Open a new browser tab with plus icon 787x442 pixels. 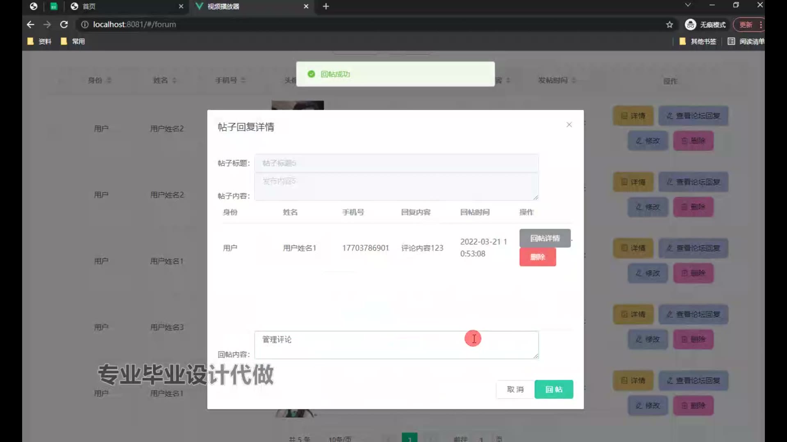click(x=326, y=6)
